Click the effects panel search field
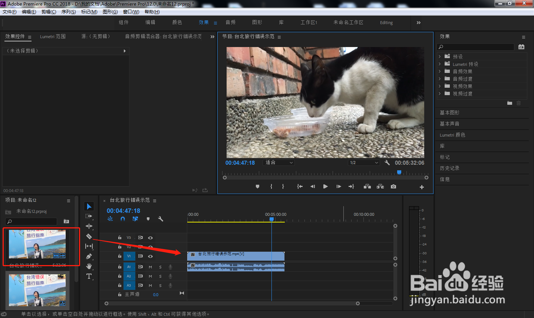Image resolution: width=534 pixels, height=318 pixels. (x=476, y=47)
